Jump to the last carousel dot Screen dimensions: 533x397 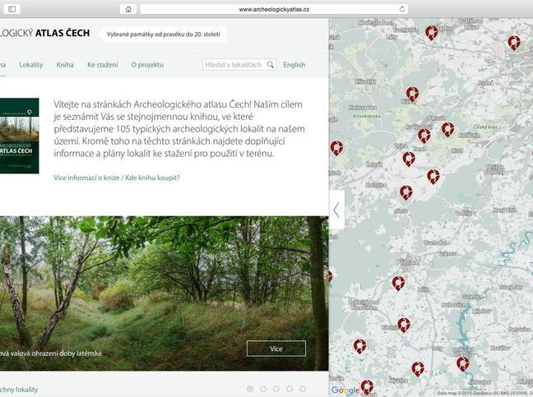(303, 389)
